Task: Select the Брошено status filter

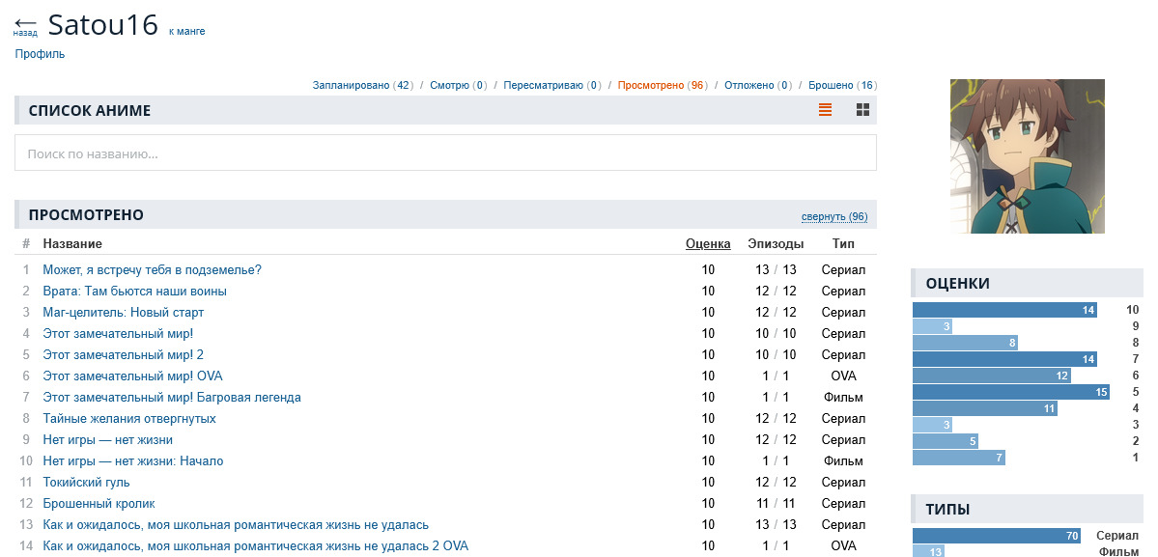Action: [831, 85]
